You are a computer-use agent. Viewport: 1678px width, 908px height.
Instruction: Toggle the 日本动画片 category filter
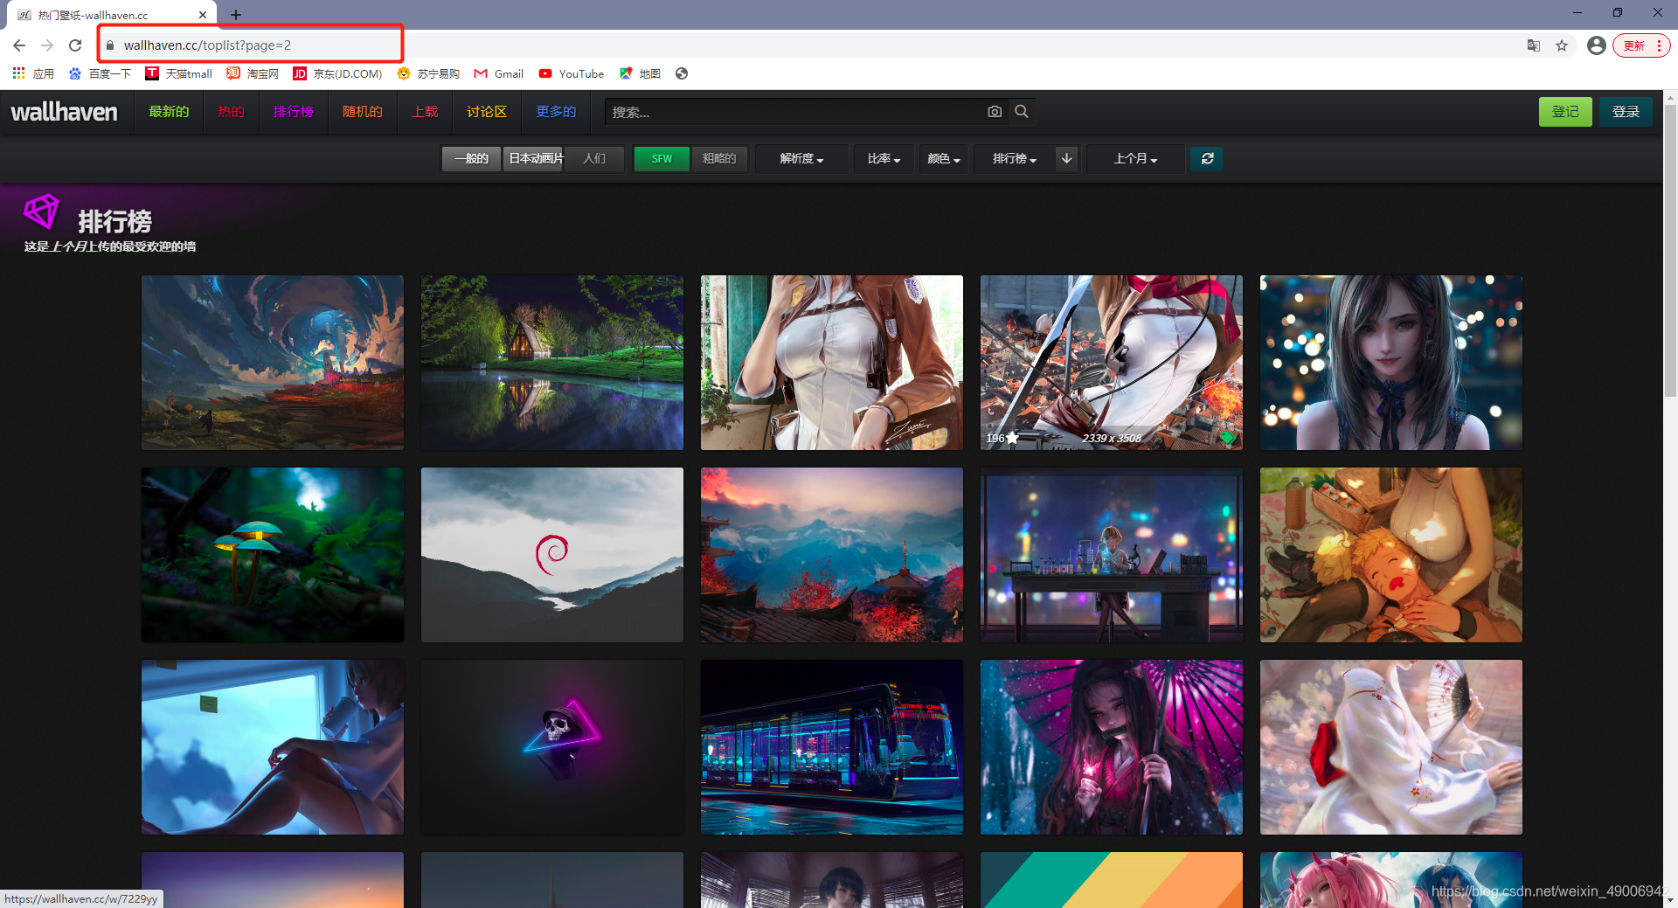coord(535,158)
